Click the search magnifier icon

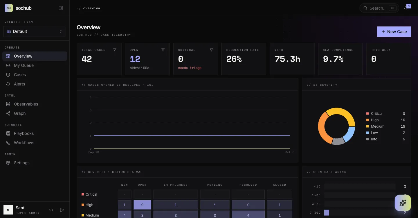(x=365, y=8)
